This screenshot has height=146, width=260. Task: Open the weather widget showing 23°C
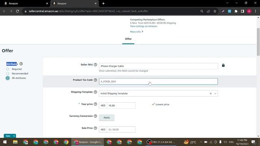click(x=190, y=142)
